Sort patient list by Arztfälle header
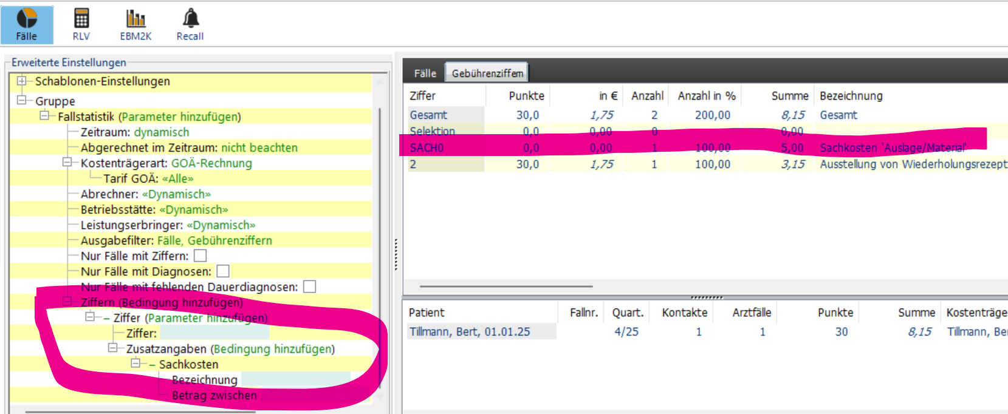 point(751,313)
